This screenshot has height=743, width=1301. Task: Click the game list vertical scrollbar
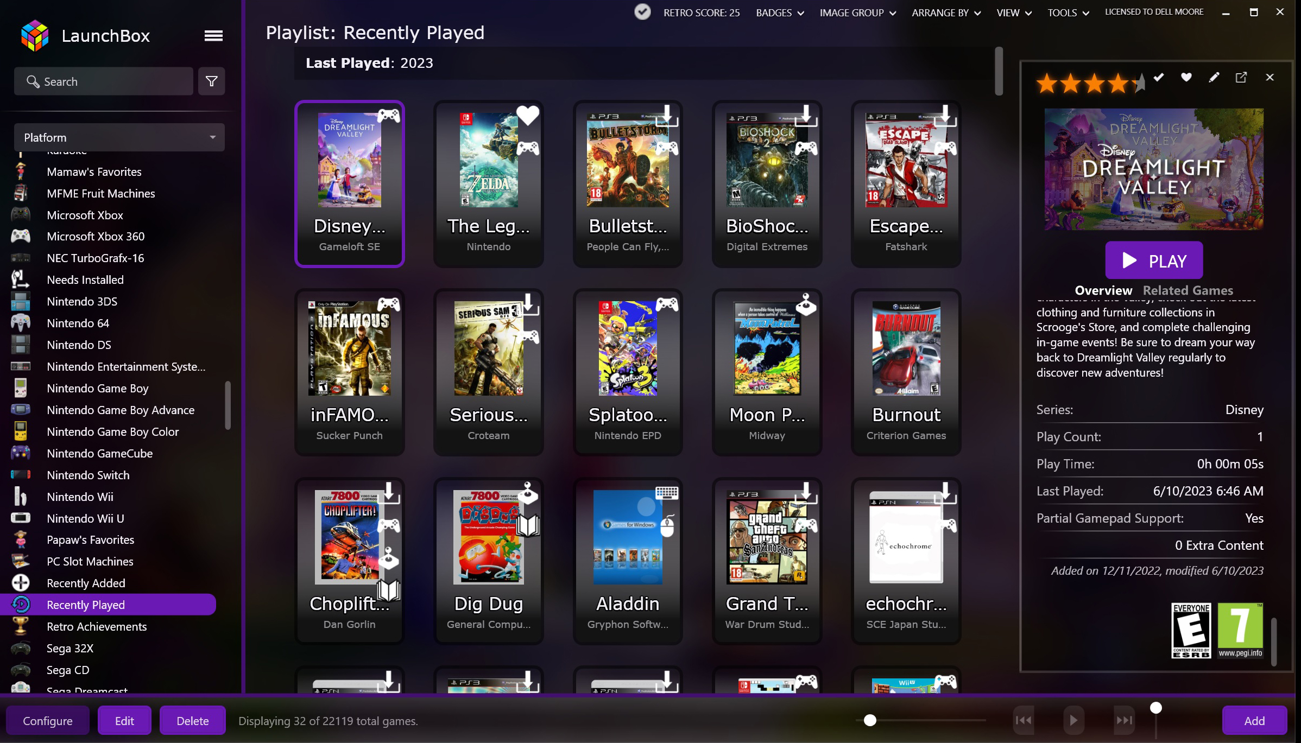coord(999,71)
